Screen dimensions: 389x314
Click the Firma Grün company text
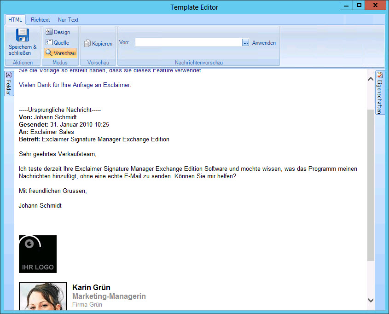pyautogui.click(x=87, y=305)
